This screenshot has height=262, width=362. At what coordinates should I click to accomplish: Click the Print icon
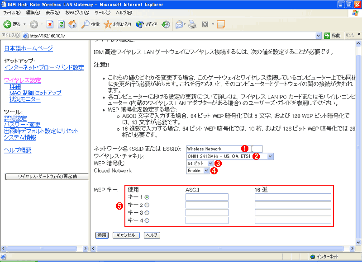tap(192, 24)
